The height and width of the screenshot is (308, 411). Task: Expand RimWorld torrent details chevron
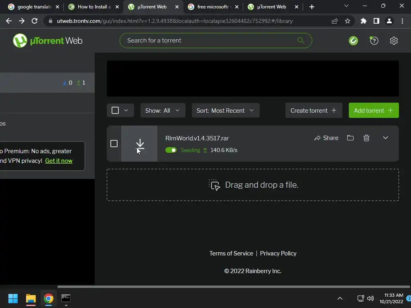385,138
